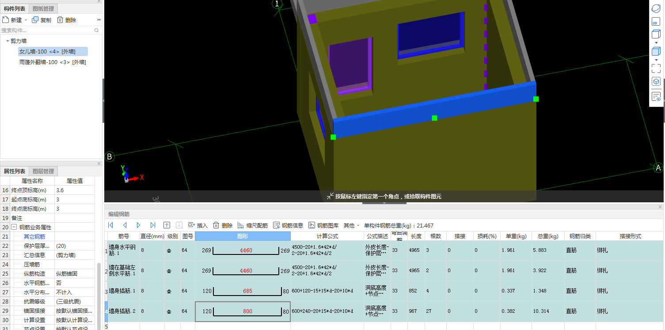
Task: Open dropdown below the solid cube icon
Action: pos(656,60)
